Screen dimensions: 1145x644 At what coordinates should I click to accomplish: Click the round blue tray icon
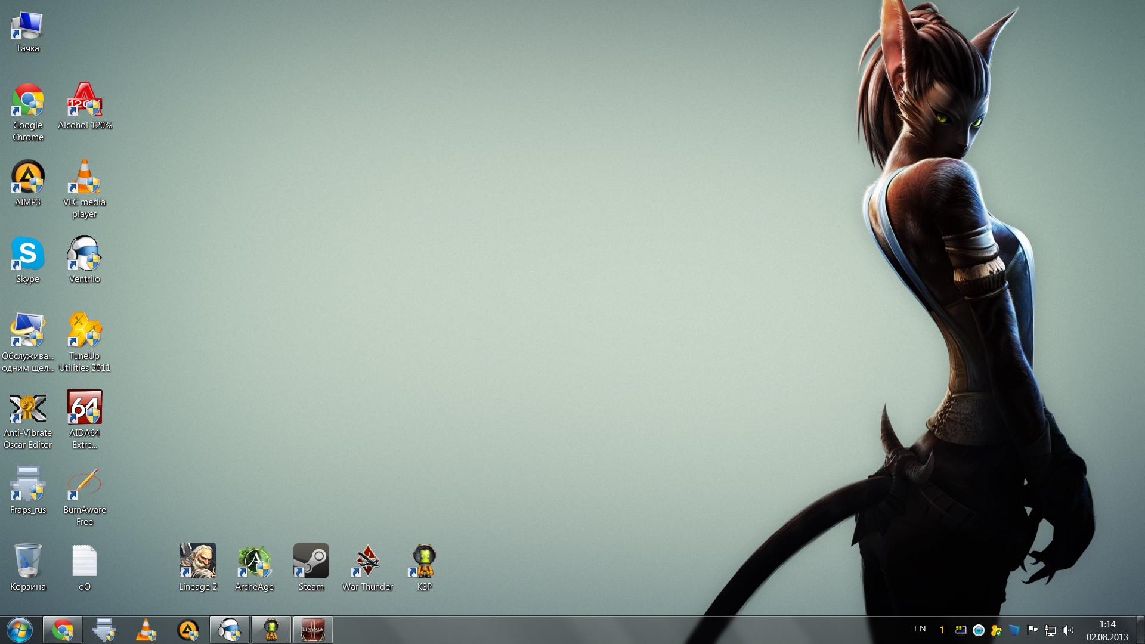click(979, 630)
